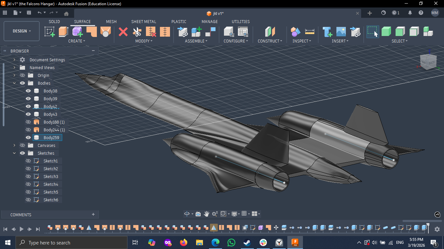The image size is (444, 249).
Task: Show the hidden Body188 (1)
Action: pos(28,122)
